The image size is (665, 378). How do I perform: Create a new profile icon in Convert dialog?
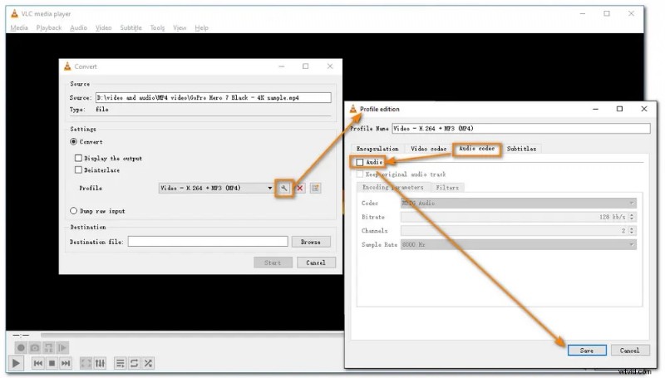point(315,188)
